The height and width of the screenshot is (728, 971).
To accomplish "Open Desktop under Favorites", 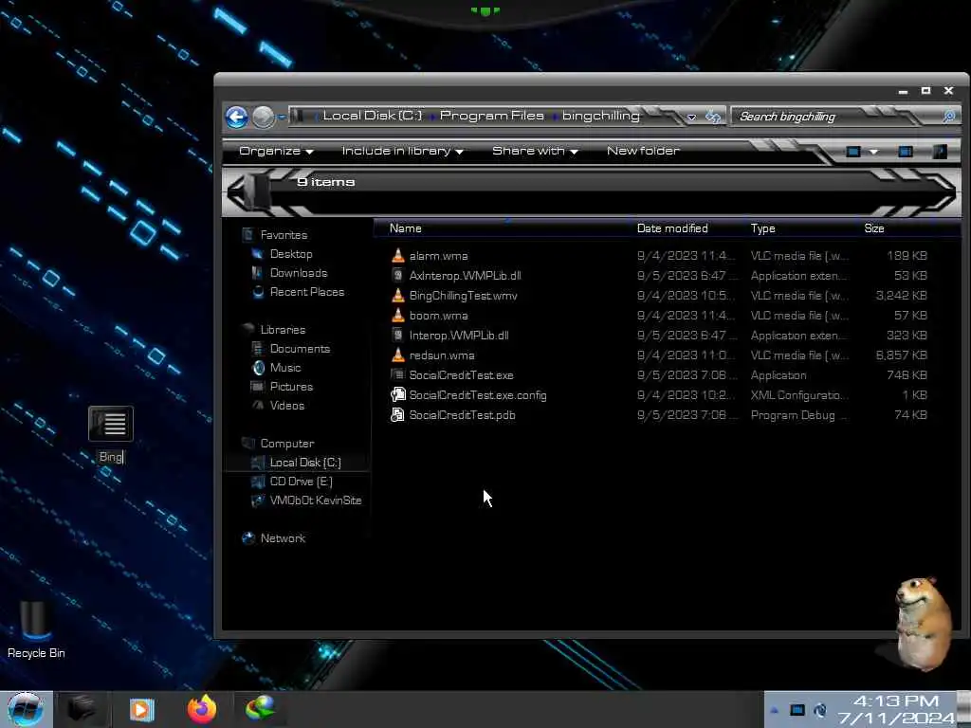I will click(291, 254).
